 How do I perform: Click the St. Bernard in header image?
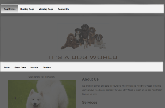(100, 41)
